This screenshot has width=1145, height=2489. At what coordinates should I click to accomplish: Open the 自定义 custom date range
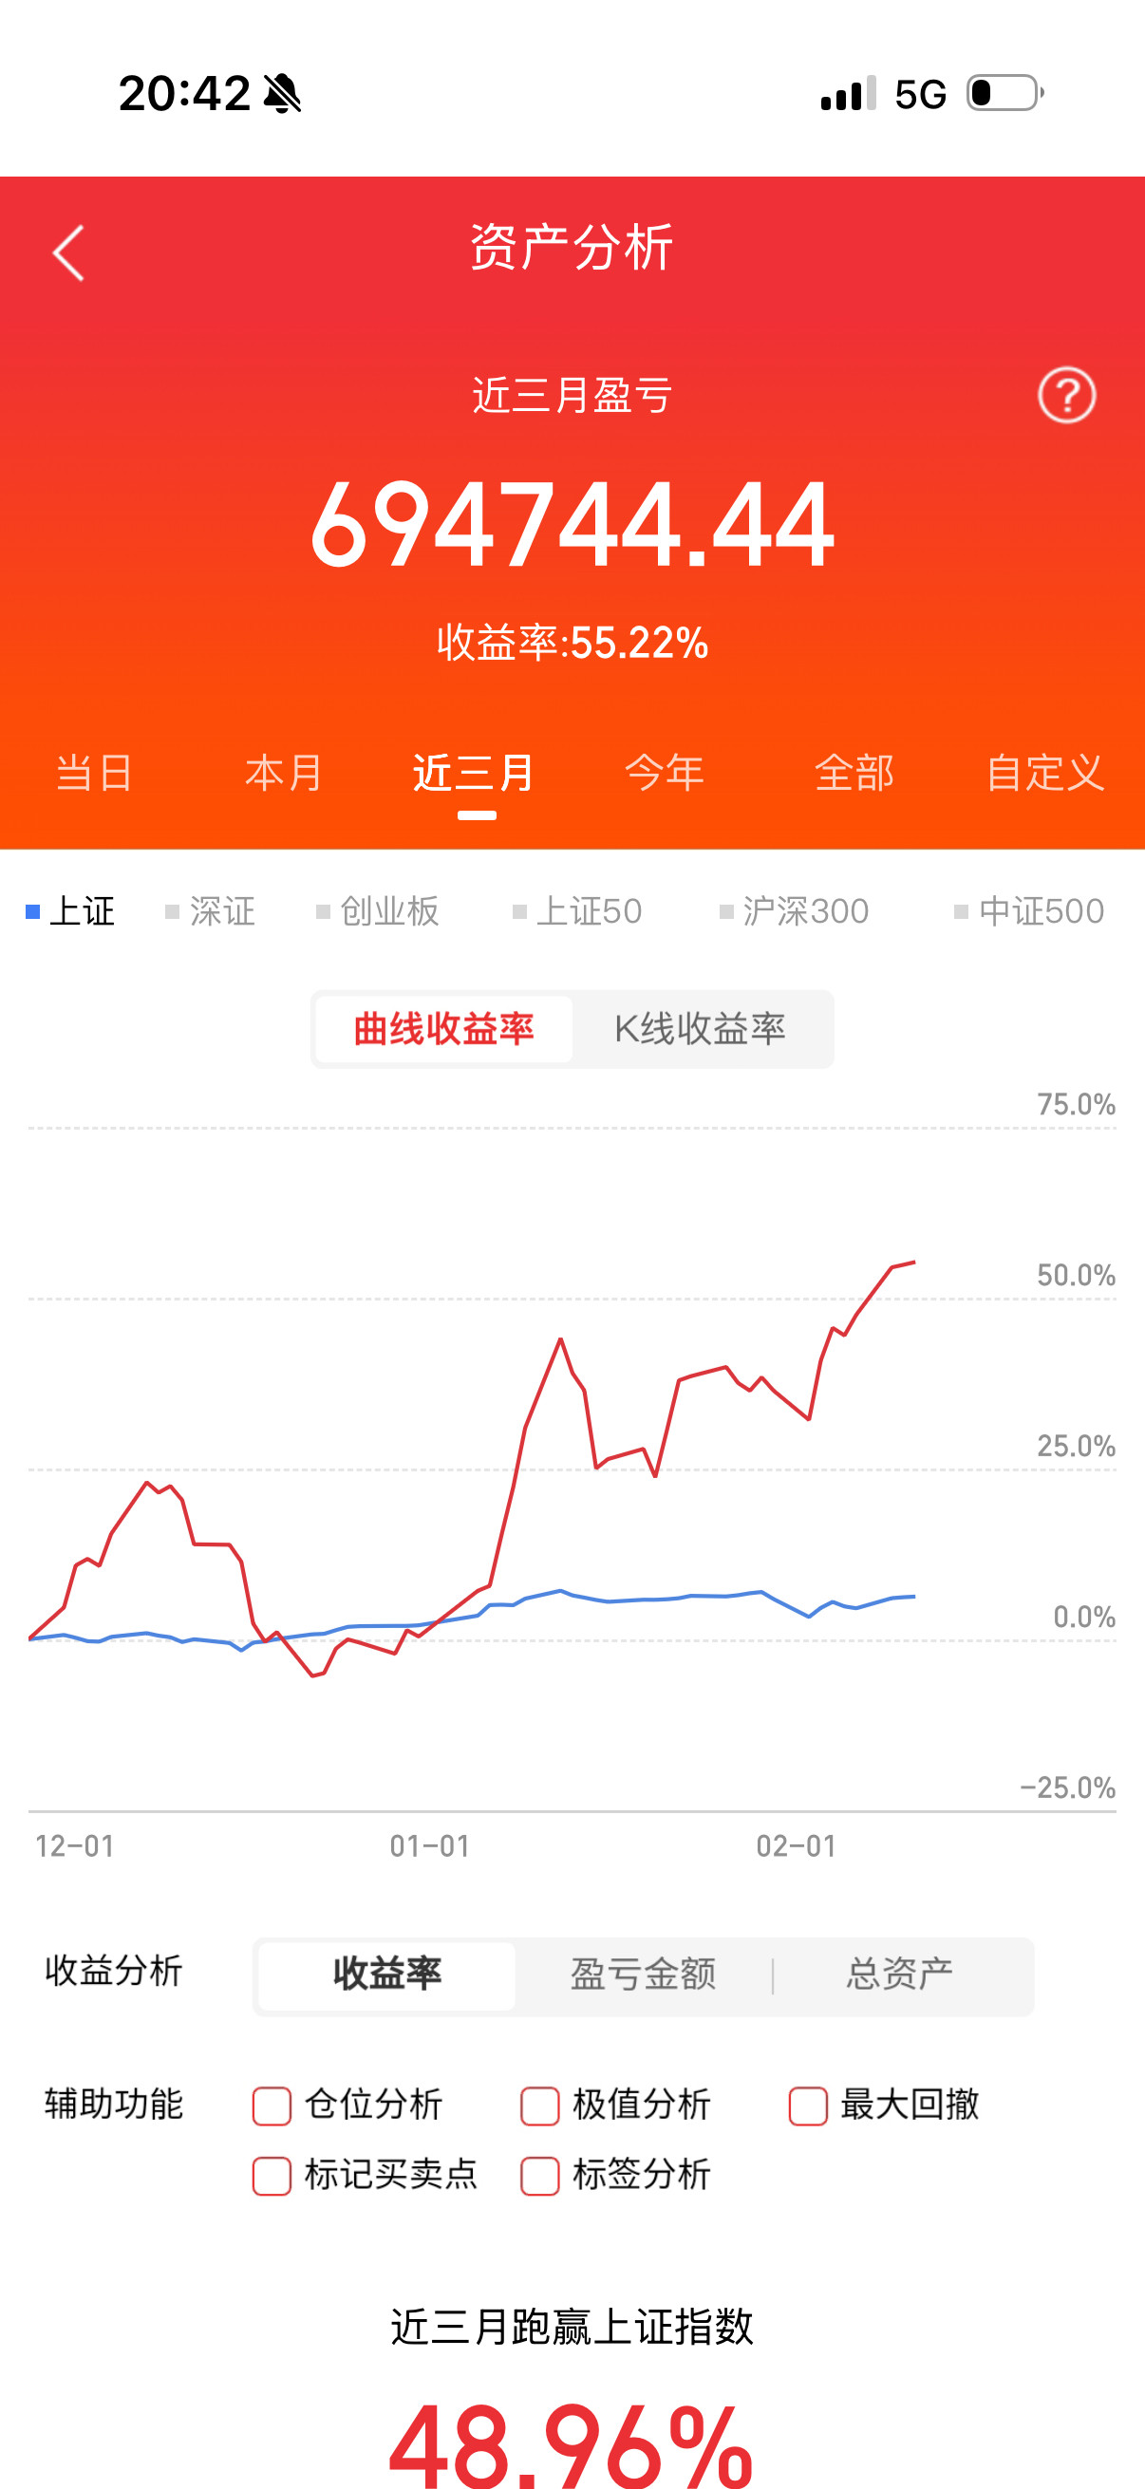pos(1046,773)
